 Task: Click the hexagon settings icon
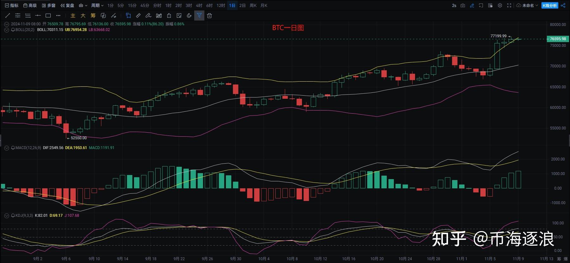tap(500, 5)
